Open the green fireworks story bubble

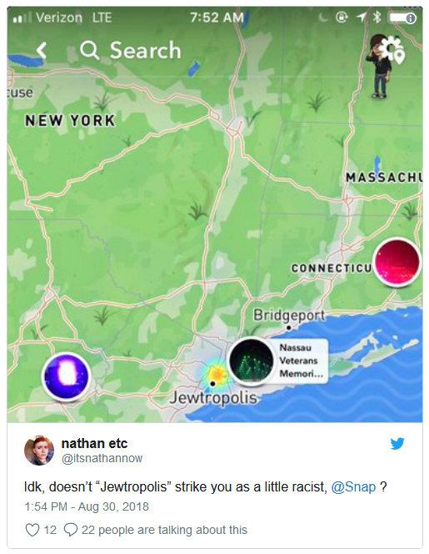click(x=252, y=360)
